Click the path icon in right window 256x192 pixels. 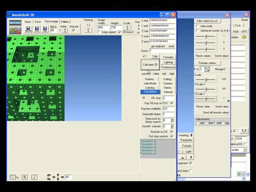[244, 131]
